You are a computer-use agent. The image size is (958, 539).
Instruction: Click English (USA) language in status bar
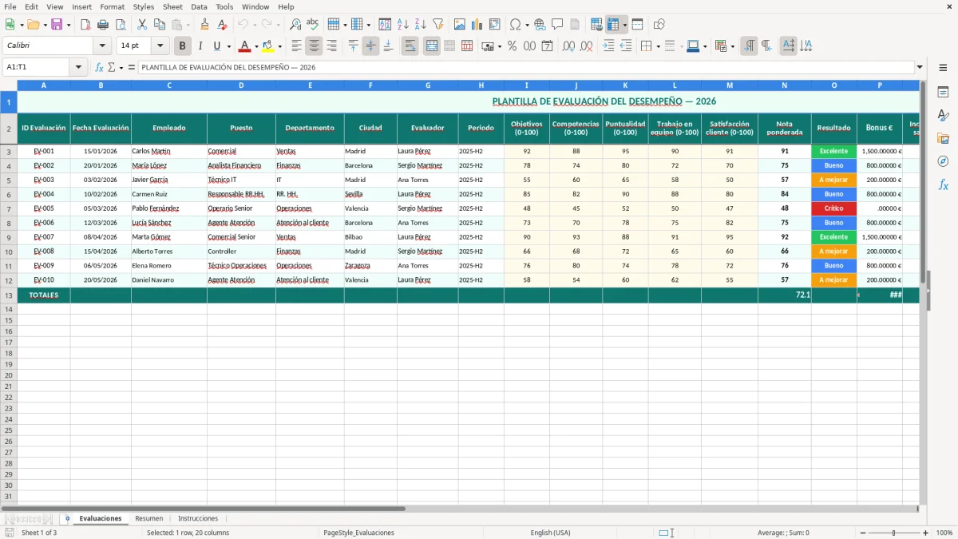(550, 533)
